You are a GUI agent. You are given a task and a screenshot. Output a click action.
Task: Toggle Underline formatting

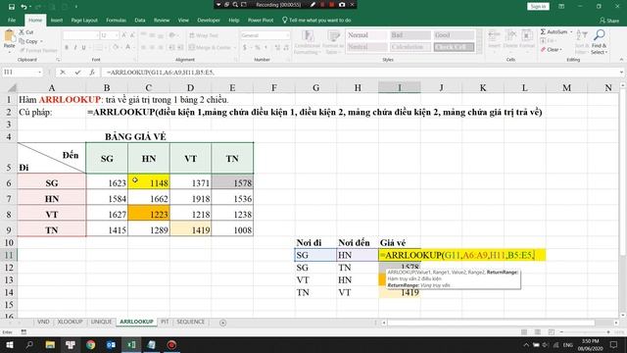(83, 48)
